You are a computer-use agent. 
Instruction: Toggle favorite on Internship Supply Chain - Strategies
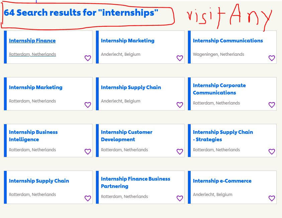tap(271, 152)
